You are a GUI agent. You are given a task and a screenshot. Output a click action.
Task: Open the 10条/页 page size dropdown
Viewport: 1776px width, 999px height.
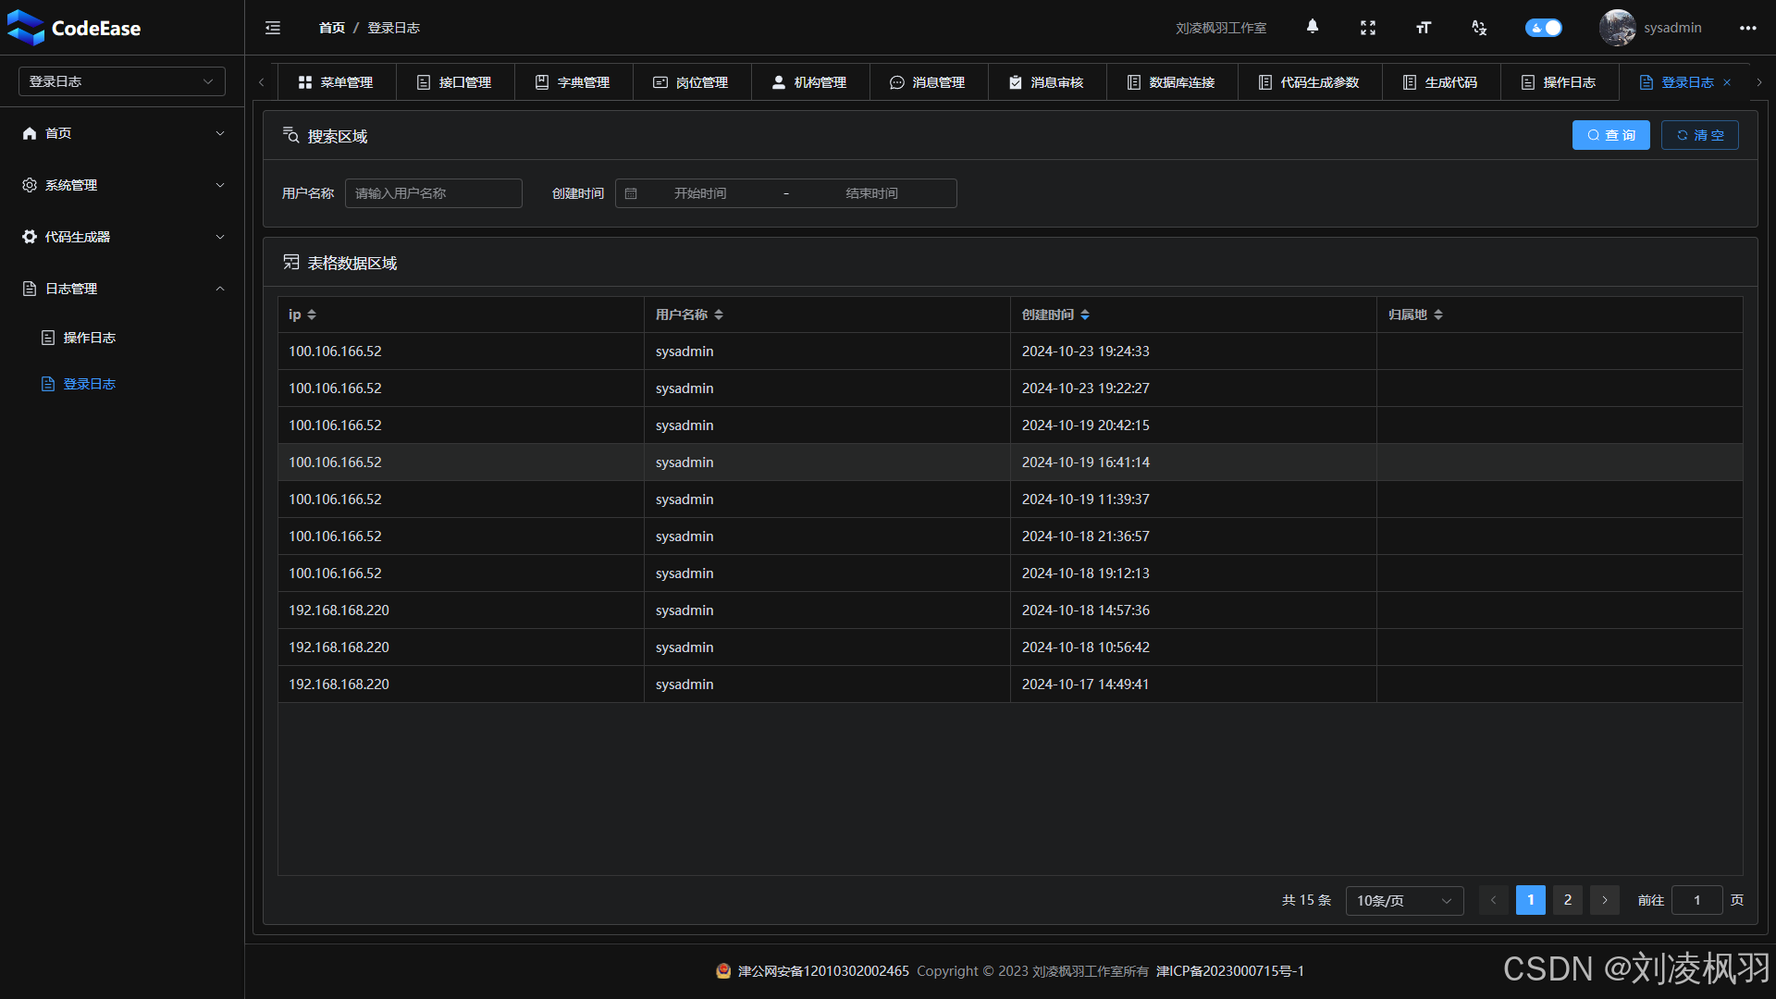tap(1403, 900)
